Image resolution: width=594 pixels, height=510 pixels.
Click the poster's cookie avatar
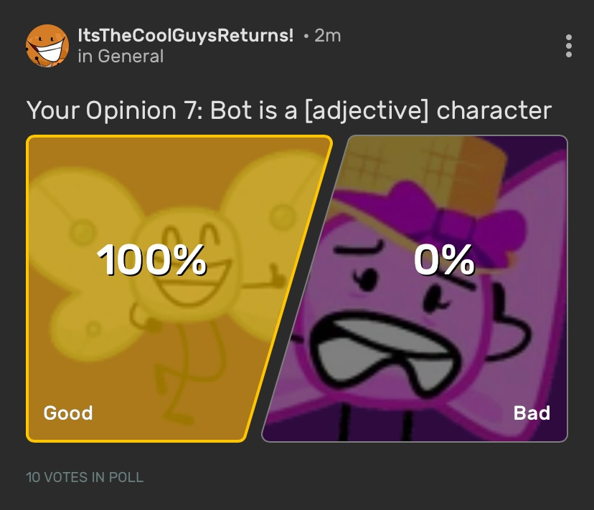(47, 46)
